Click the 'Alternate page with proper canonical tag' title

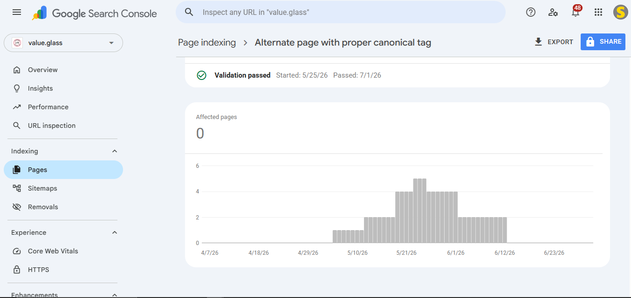pyautogui.click(x=343, y=43)
